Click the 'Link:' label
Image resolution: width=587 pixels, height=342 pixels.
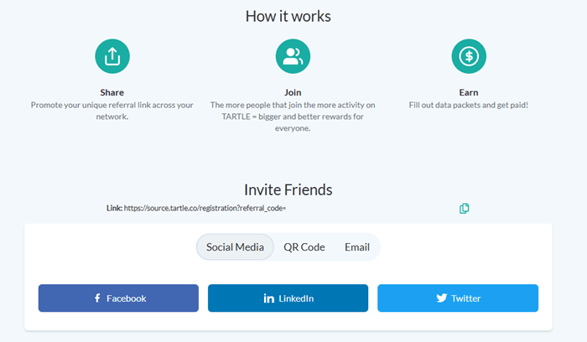[x=114, y=208]
